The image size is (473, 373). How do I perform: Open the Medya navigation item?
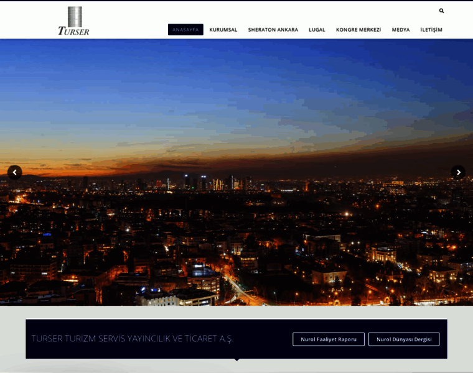400,29
